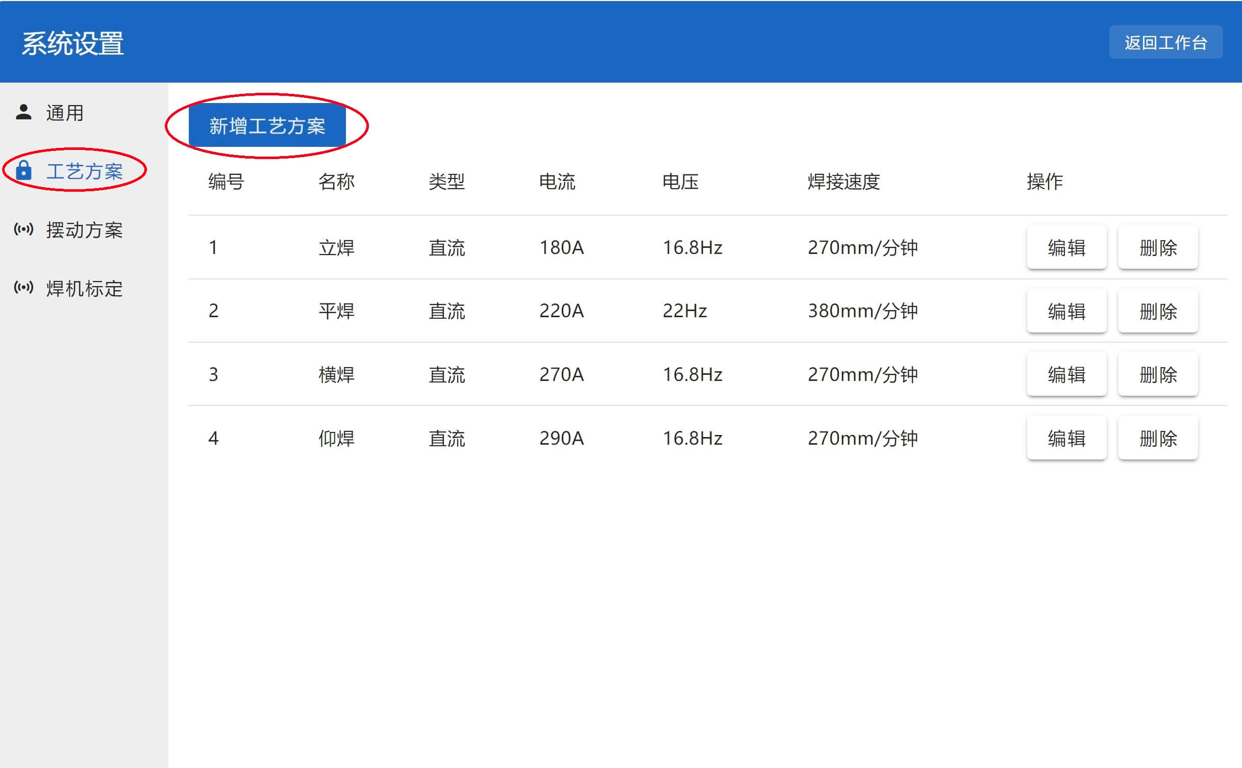Click 删除 for the 横焊 row
The image size is (1242, 768).
click(1158, 375)
